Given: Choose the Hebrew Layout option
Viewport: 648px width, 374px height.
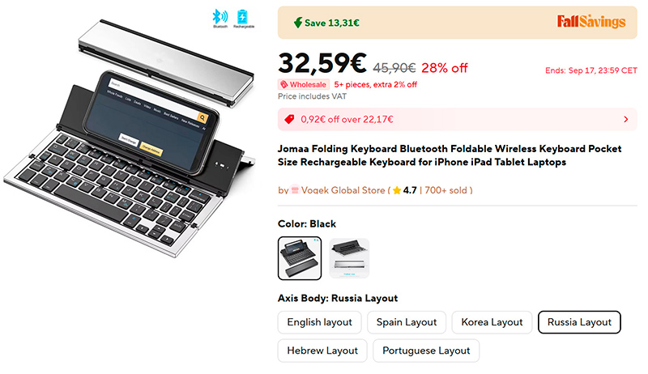Looking at the screenshot, I should coord(322,351).
